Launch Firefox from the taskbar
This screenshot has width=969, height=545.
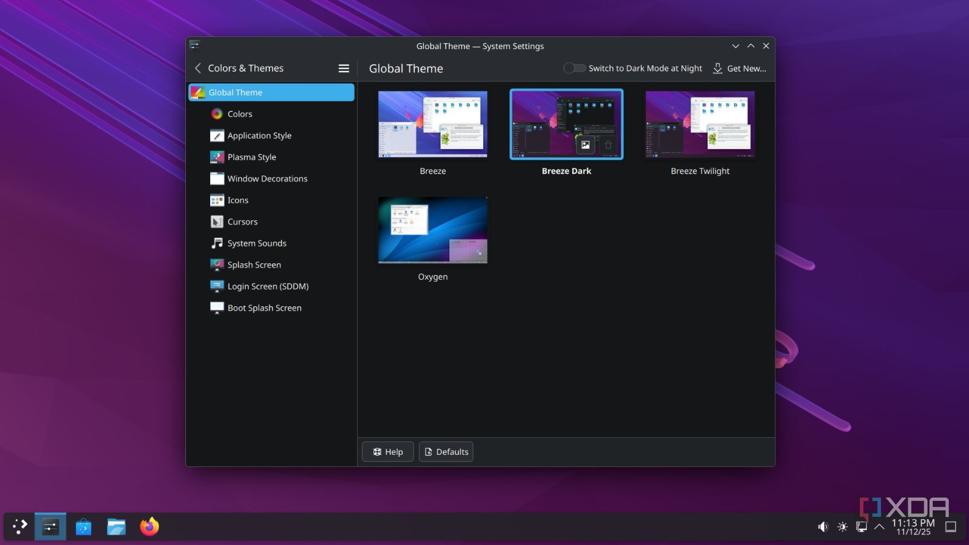[149, 527]
